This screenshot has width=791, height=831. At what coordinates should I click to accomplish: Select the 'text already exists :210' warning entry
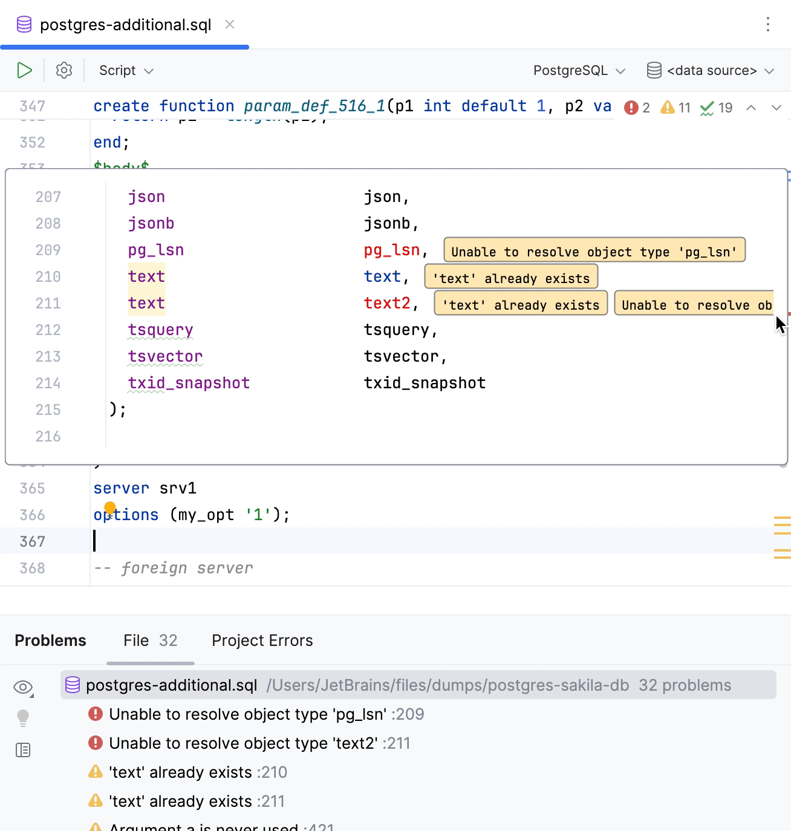tap(198, 772)
